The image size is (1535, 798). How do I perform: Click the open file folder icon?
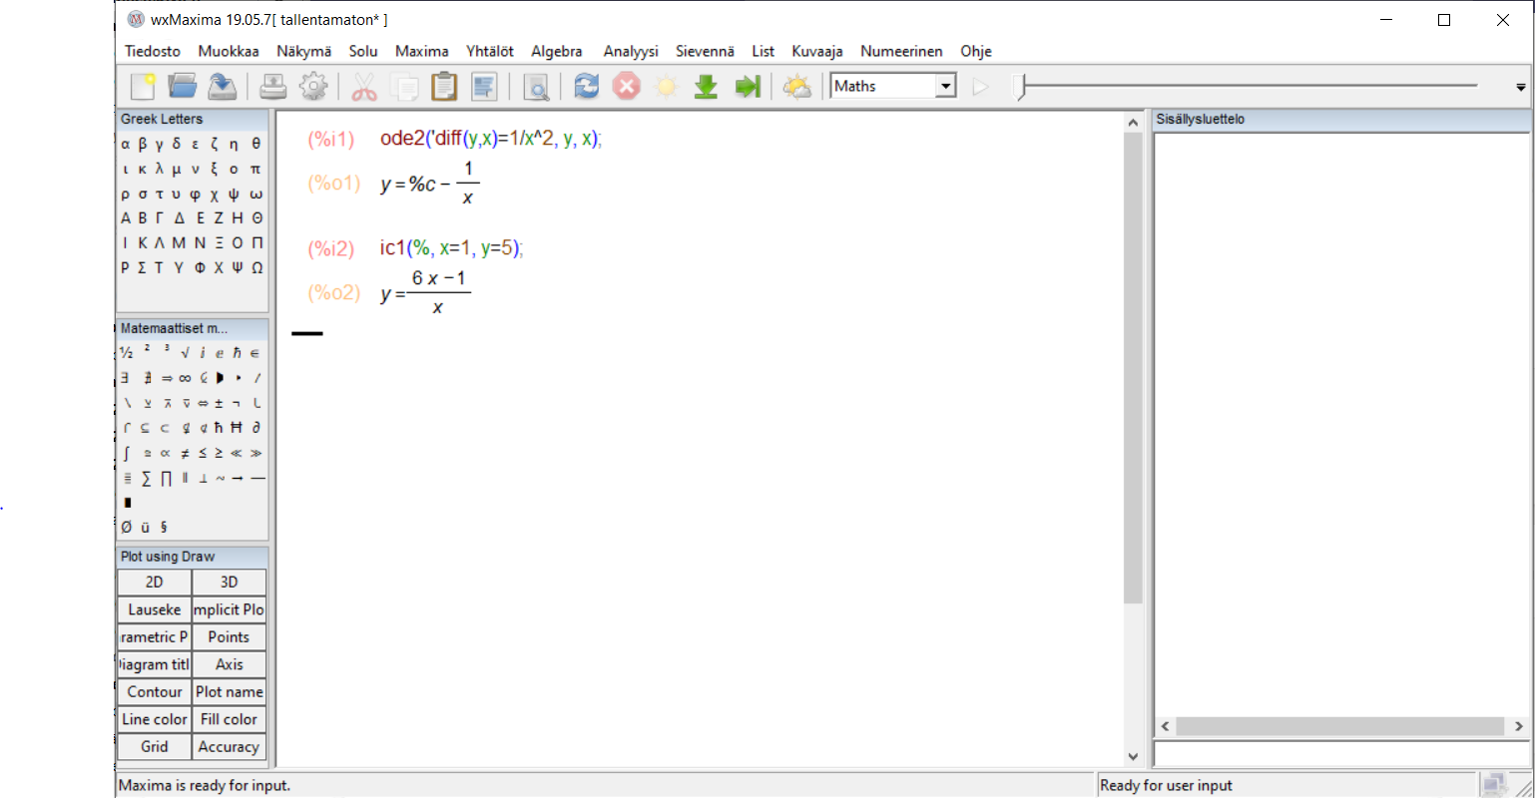182,87
